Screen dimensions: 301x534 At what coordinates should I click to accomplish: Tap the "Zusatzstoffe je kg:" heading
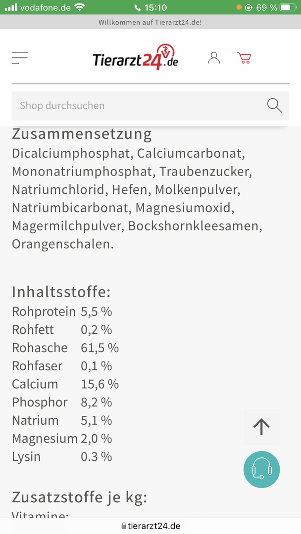tap(79, 497)
